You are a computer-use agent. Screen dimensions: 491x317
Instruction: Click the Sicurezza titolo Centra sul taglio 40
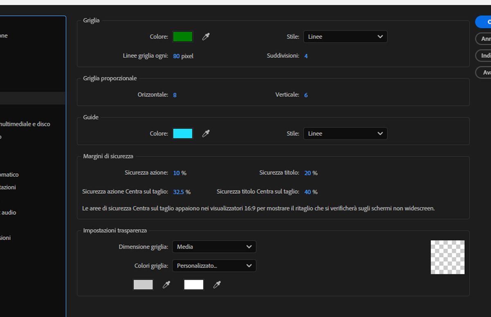308,192
